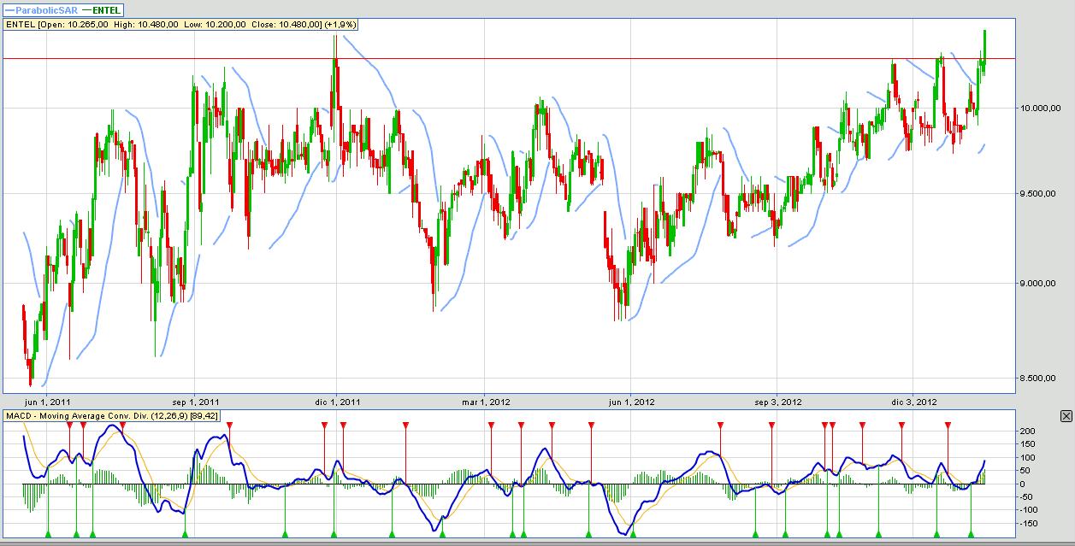This screenshot has height=546, width=1075.
Task: Click the leftmost green triangle at MACD bottom
Action: pos(48,534)
